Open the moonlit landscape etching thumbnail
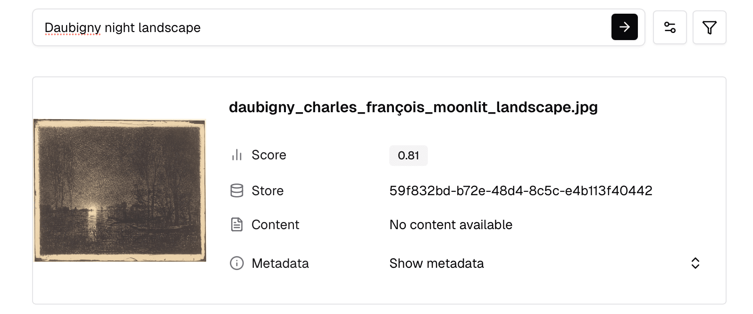753x314 pixels. click(x=120, y=190)
